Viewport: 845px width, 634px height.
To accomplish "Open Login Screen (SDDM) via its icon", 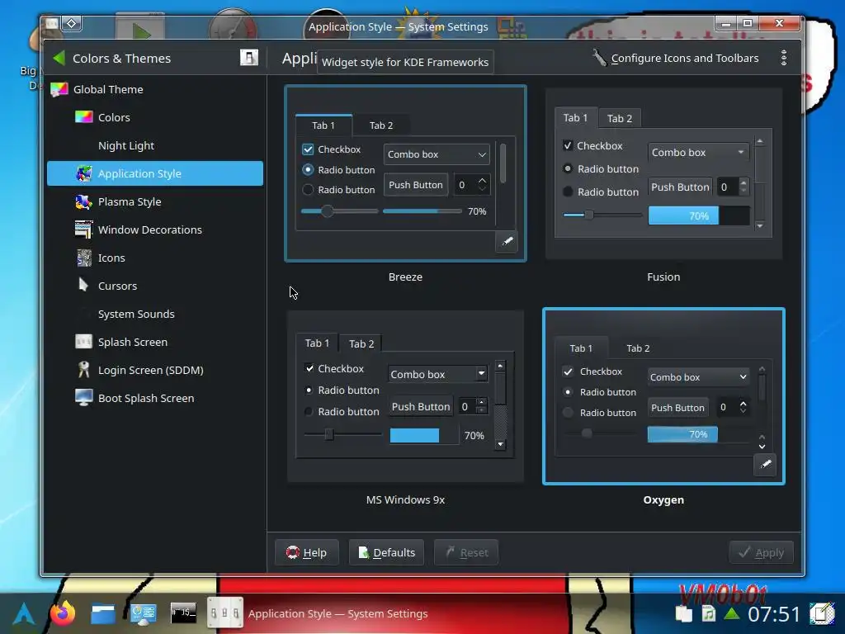I will click(x=83, y=370).
